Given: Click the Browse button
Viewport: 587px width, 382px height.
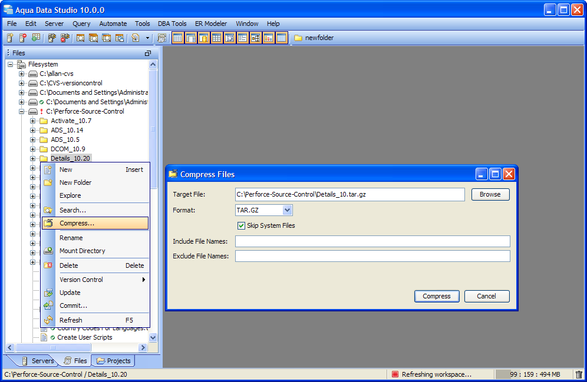Looking at the screenshot, I should (490, 194).
